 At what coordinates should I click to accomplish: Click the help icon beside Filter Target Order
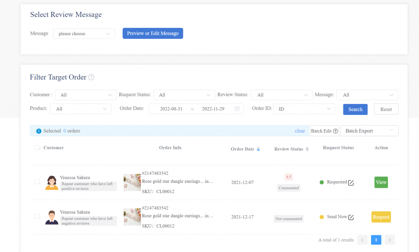pos(91,77)
